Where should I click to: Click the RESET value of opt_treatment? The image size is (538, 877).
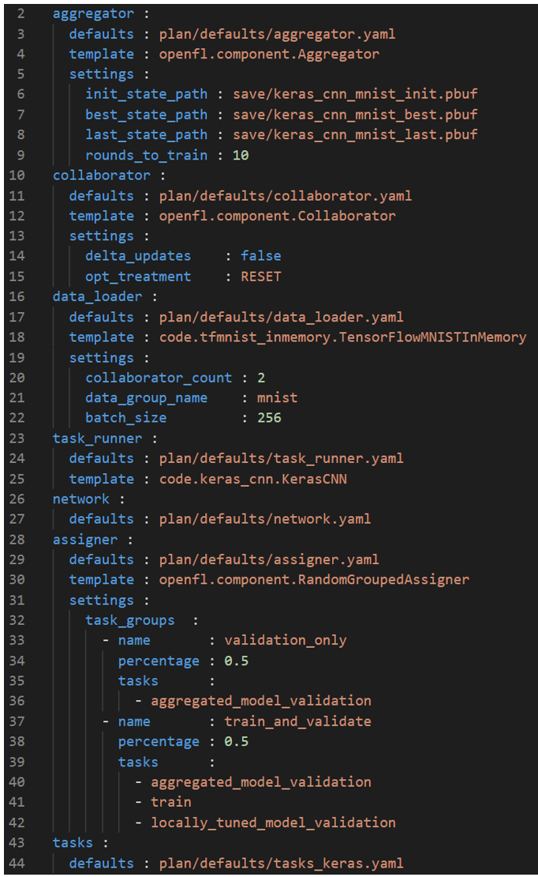(x=260, y=277)
